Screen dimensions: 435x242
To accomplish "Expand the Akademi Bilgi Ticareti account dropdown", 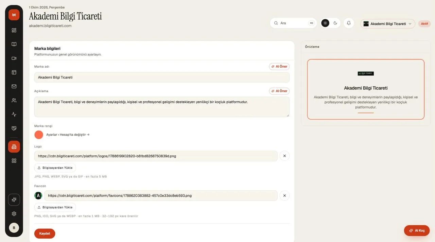I will coord(388,24).
